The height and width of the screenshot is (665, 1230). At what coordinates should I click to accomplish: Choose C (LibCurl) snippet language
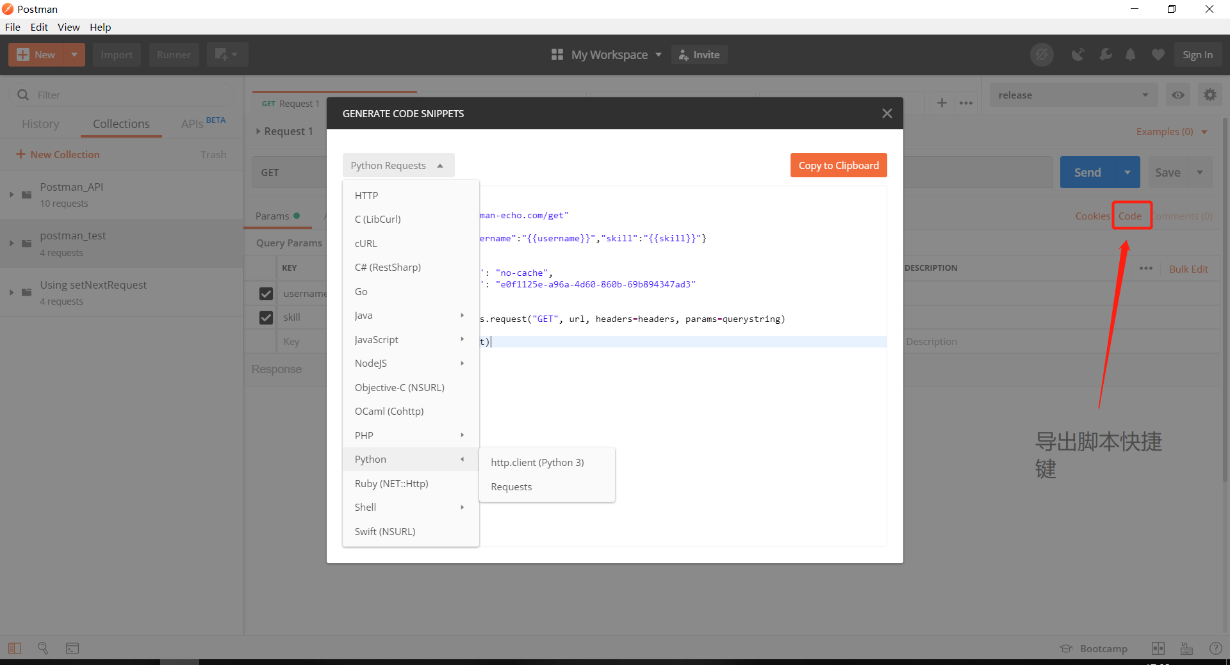[x=411, y=219]
